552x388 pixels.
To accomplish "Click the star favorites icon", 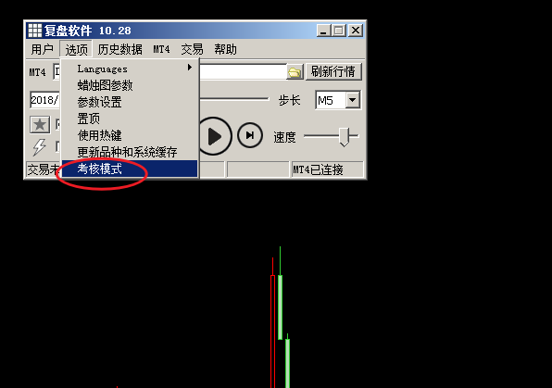I will pos(40,125).
